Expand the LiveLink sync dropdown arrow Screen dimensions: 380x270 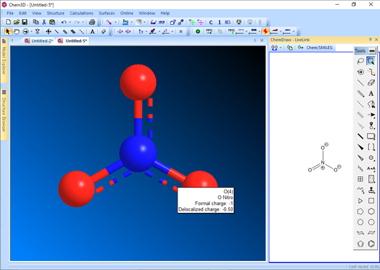pos(281,48)
